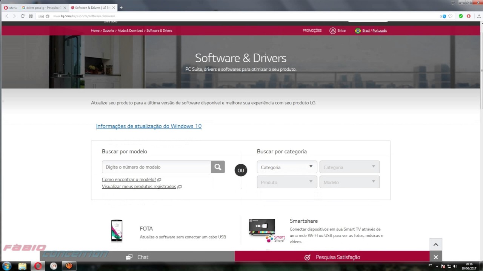This screenshot has height=271, width=483.
Task: Click the globe site info icon
Action: [x=48, y=16]
